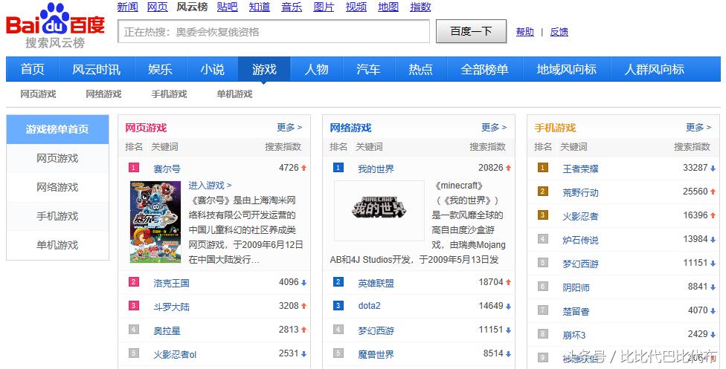
Task: Go to 指数 in top links
Action: coord(420,7)
